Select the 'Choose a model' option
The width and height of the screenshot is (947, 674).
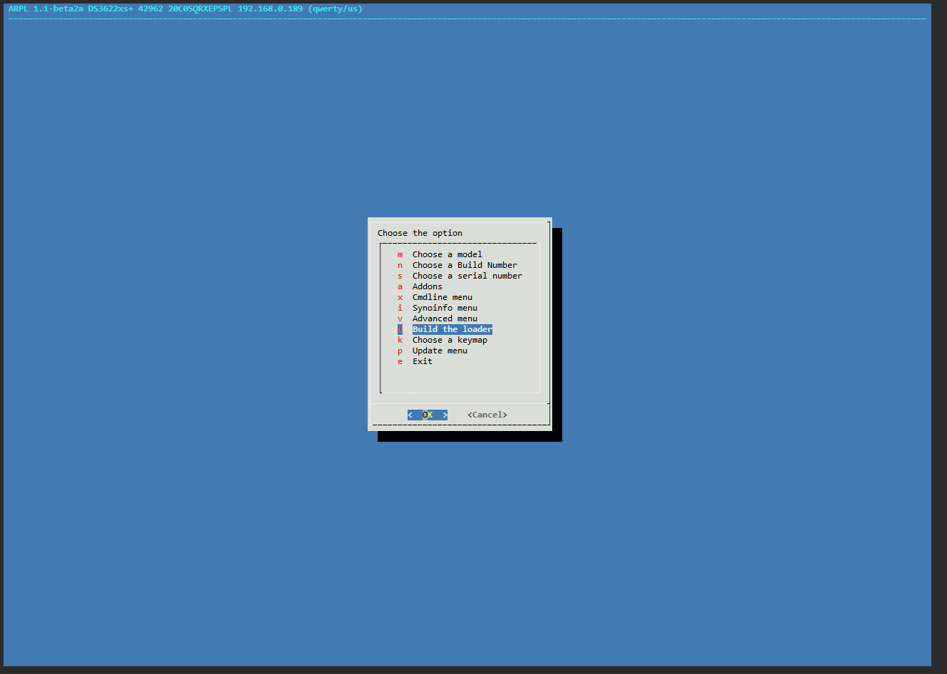tap(447, 254)
